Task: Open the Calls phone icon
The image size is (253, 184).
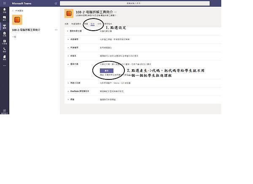Action: pyautogui.click(x=4, y=50)
